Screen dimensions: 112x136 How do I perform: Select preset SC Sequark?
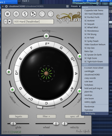(95, 24)
